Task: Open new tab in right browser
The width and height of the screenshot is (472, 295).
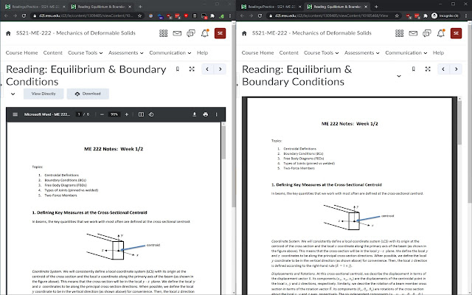Action: point(376,7)
